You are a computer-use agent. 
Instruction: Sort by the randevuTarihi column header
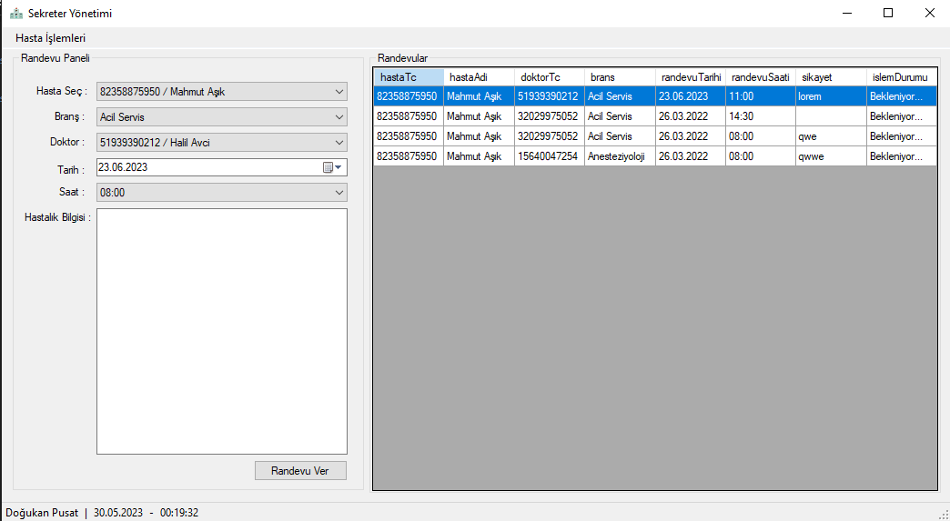click(x=690, y=77)
